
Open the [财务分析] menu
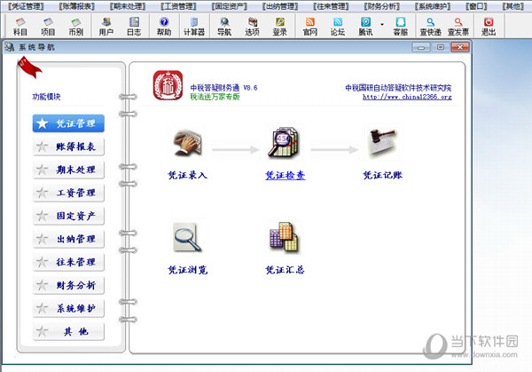click(382, 6)
